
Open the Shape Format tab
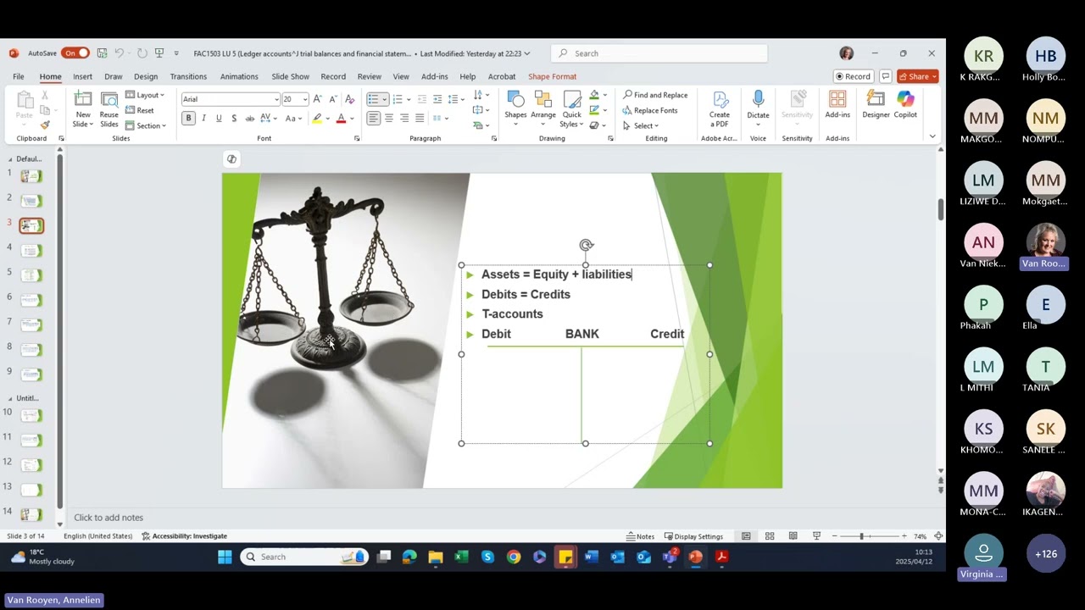tap(552, 76)
